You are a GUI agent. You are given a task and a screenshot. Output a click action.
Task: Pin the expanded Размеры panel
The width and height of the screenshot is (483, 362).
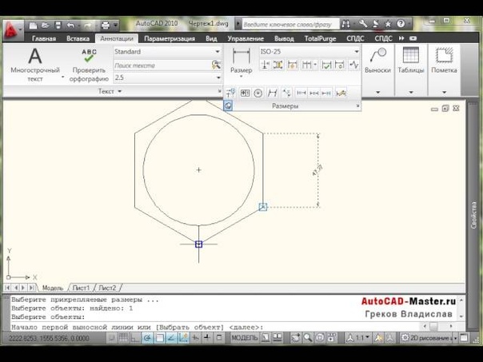(228, 106)
